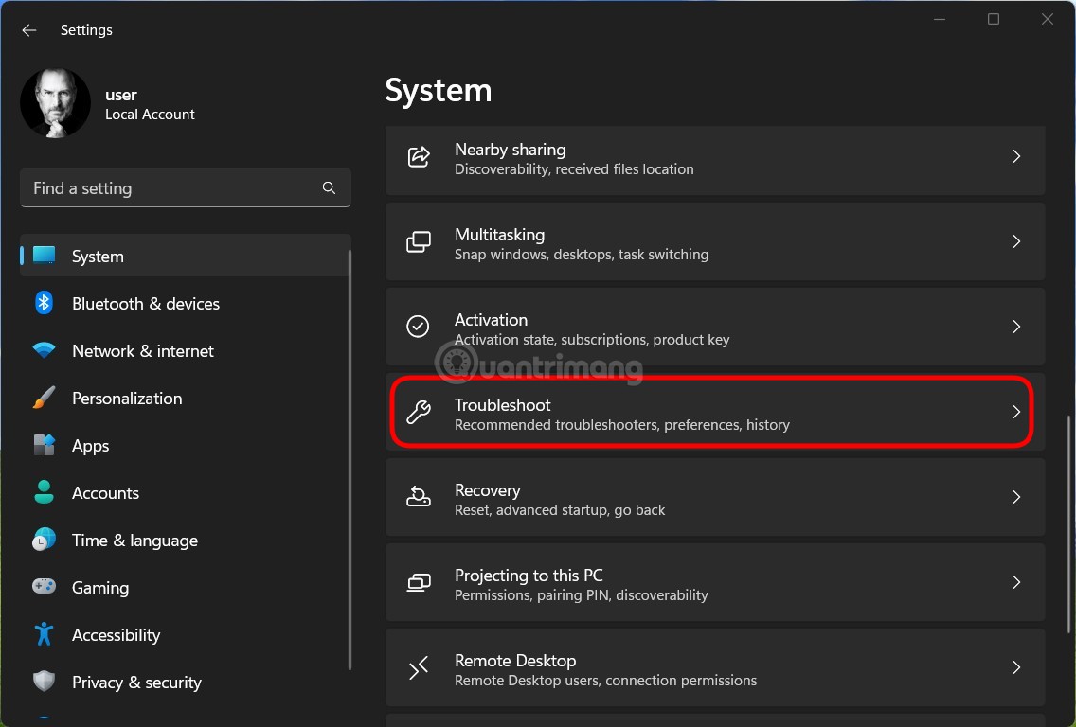Viewport: 1076px width, 727px height.
Task: Click the Projecting to this PC icon
Action: coord(418,582)
